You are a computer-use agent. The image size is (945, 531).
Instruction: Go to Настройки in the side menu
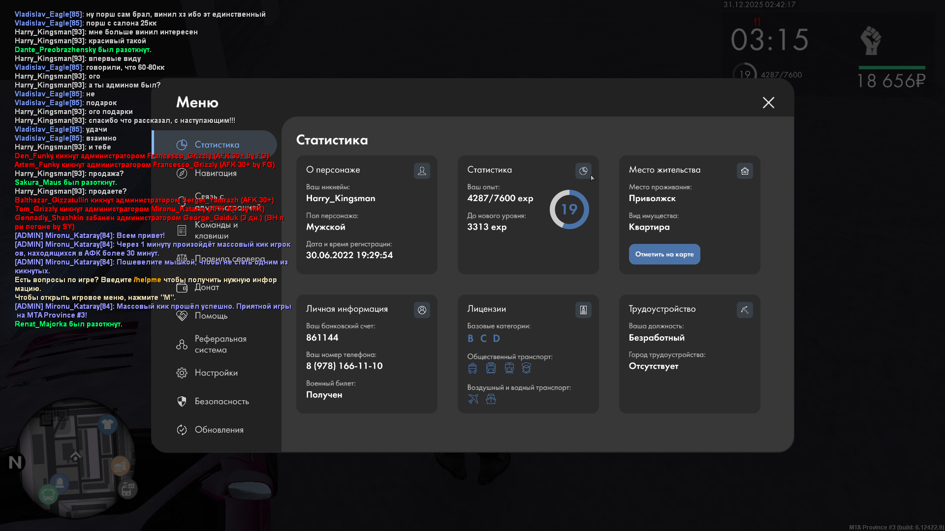click(x=216, y=373)
